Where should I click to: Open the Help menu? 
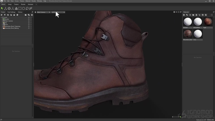[x=45, y=1]
